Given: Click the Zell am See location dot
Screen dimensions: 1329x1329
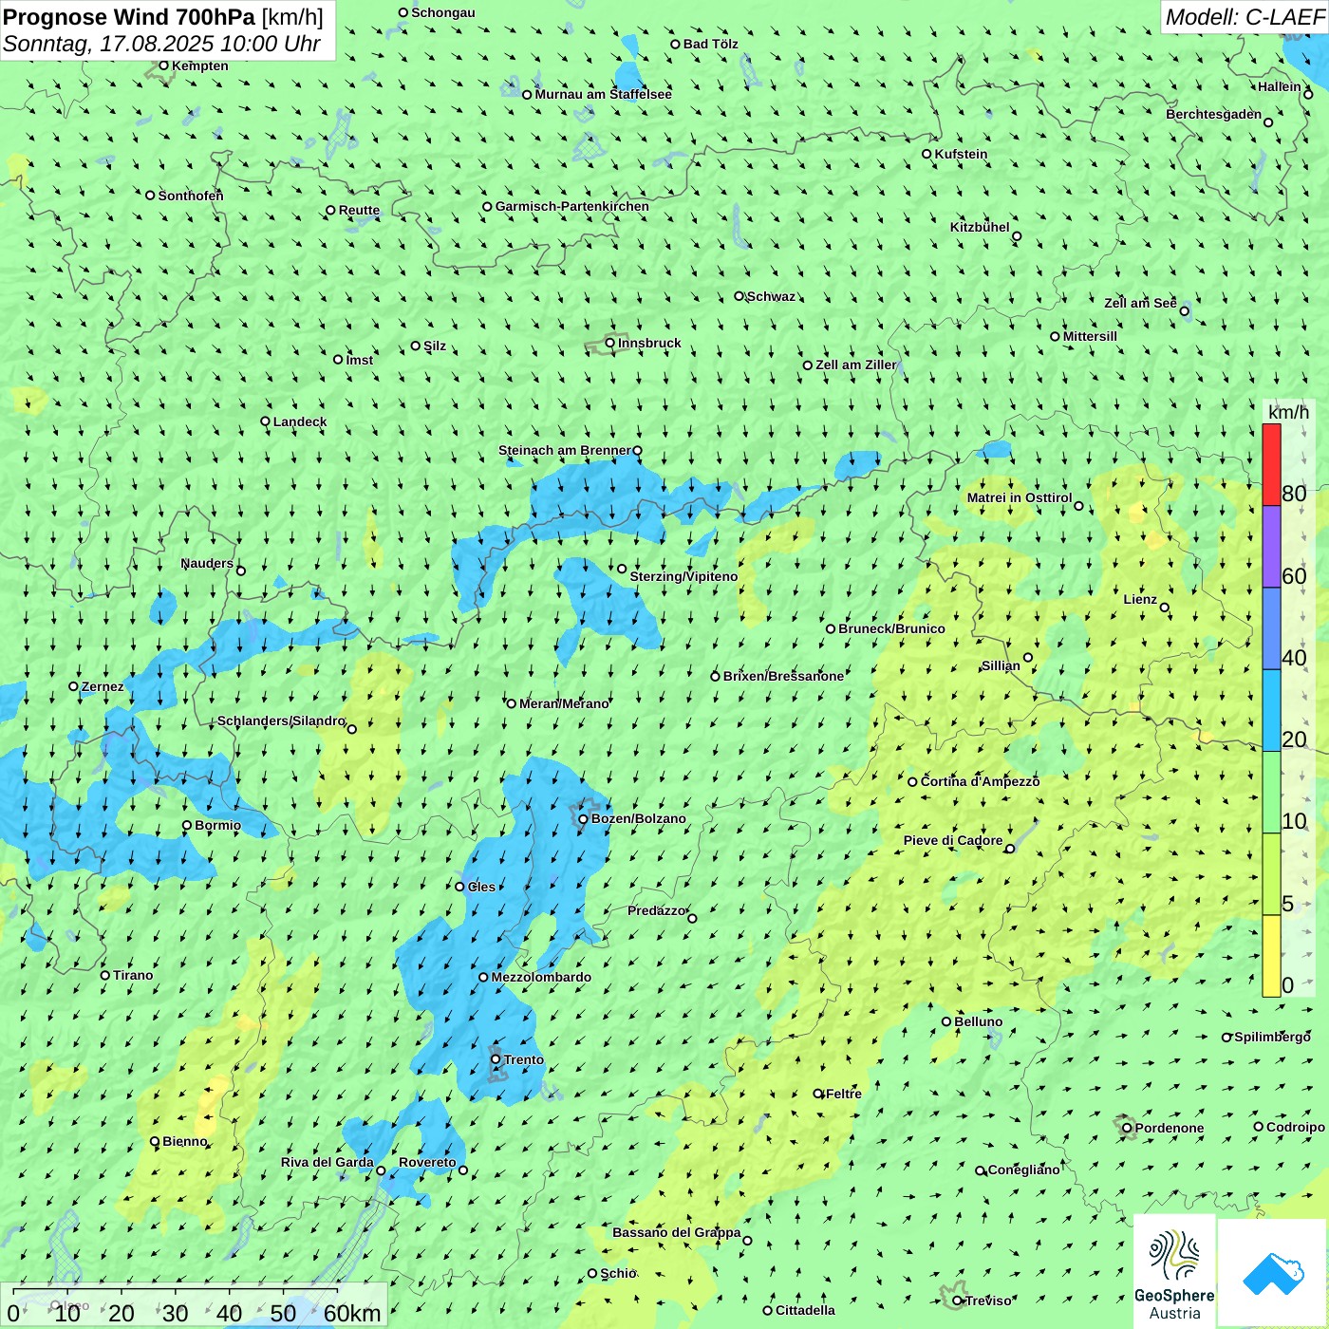Looking at the screenshot, I should 1184,310.
